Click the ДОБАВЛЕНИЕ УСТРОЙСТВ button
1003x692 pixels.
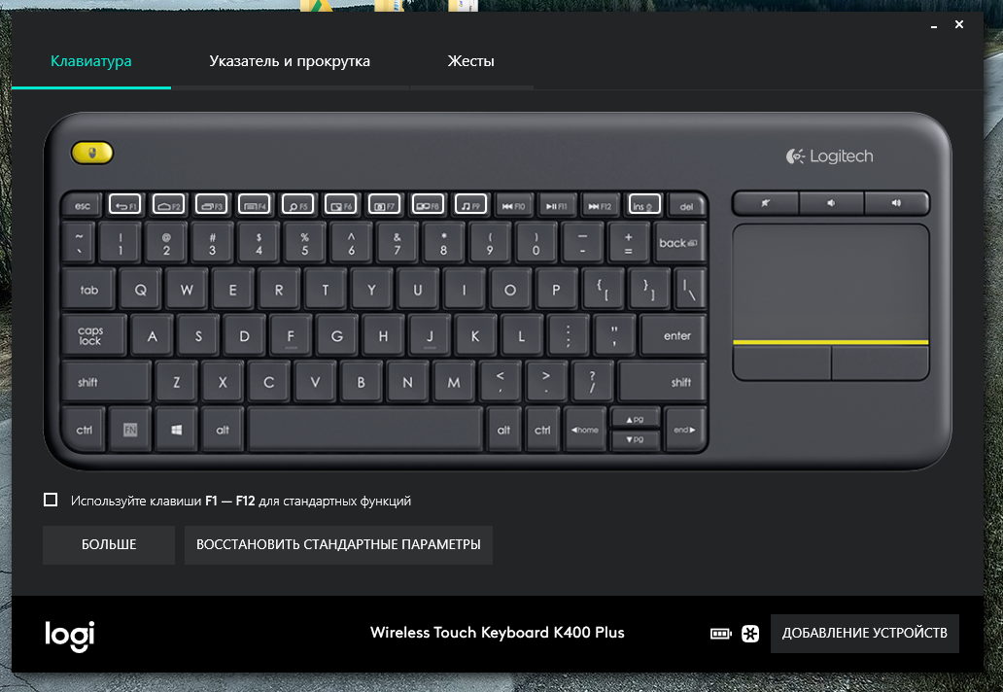pos(865,633)
